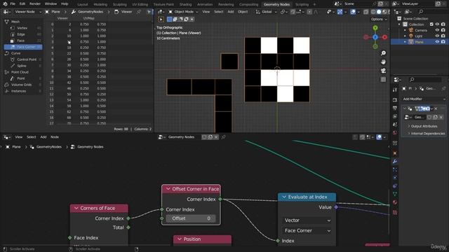Expand Output Attributes panel
This screenshot has height=252, width=449.
tap(424, 126)
